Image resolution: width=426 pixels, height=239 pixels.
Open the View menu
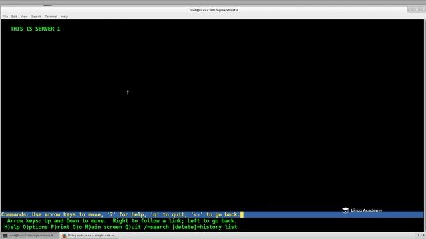[x=24, y=17]
